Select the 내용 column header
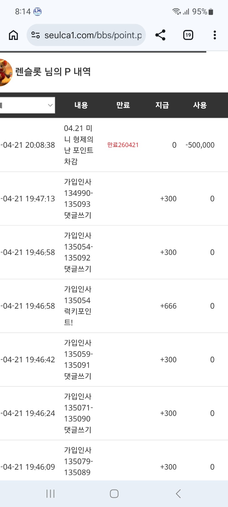This screenshot has height=507, width=228. click(x=81, y=105)
